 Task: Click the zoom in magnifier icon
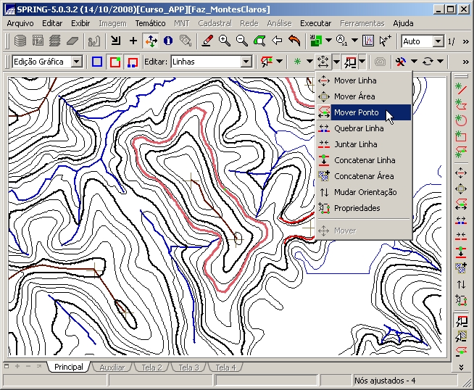coord(225,41)
